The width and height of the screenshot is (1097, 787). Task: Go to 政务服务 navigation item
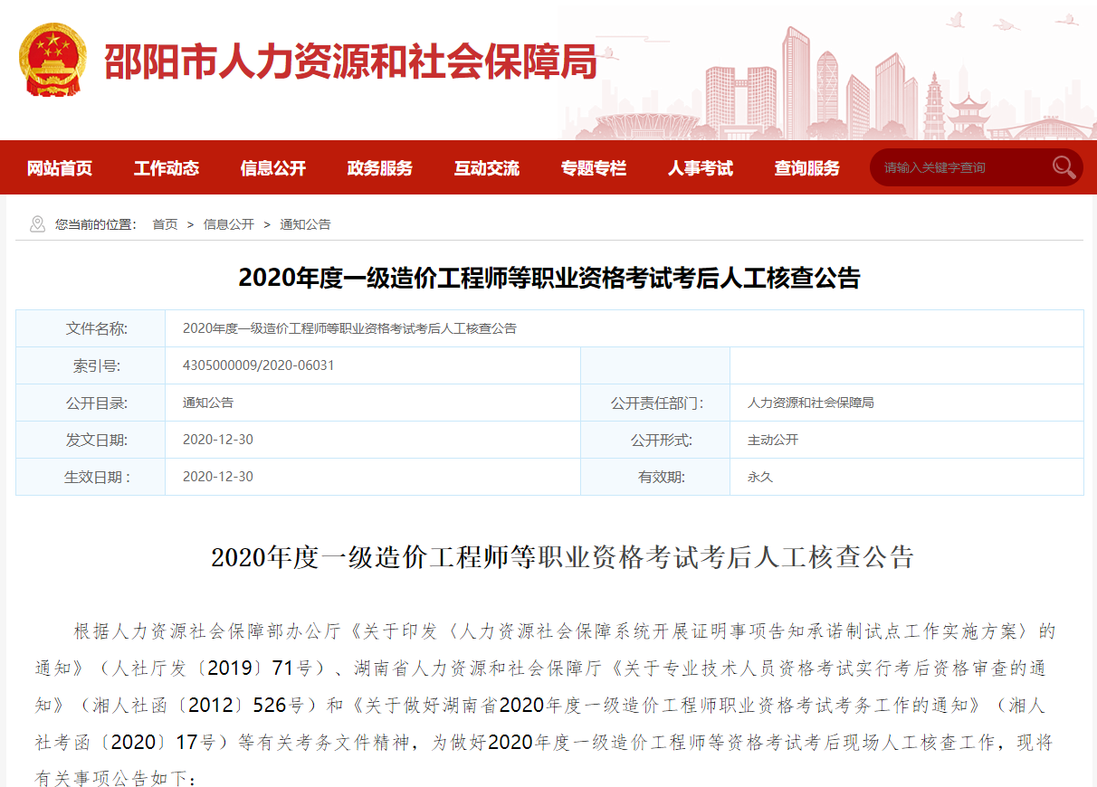380,168
